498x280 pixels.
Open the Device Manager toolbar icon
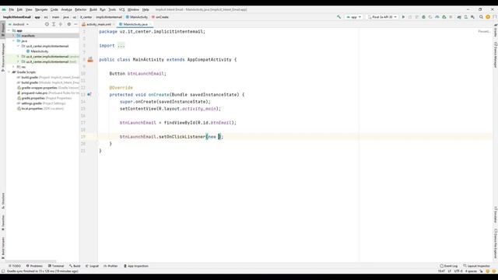tap(466, 17)
